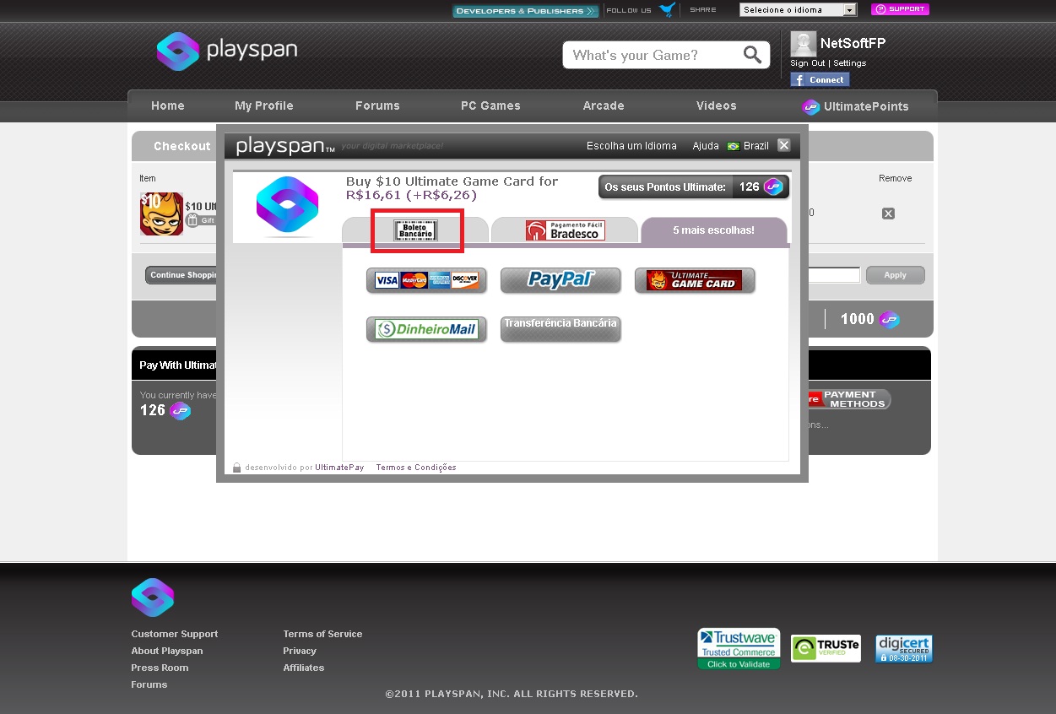Click Os seus Pontos Ultimate badge
Screen dimensions: 1056x714
[694, 187]
